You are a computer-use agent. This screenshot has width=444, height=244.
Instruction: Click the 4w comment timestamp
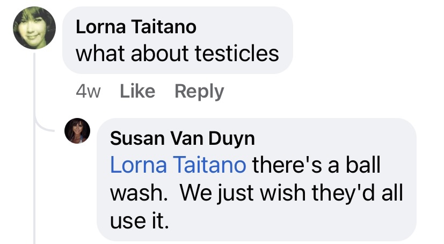[88, 92]
